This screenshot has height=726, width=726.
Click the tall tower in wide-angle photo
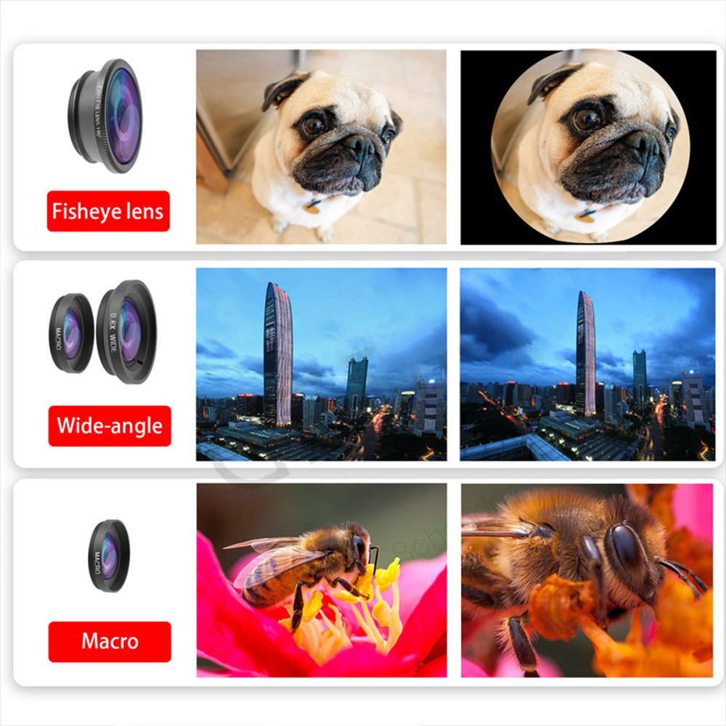586,355
